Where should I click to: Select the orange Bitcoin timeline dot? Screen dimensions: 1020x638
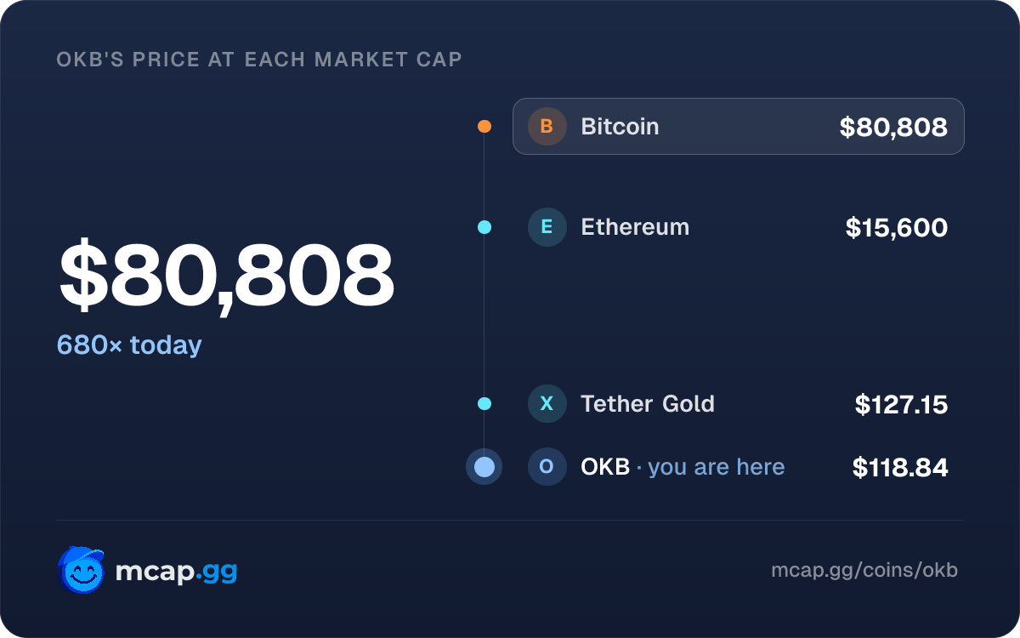pyautogui.click(x=484, y=127)
